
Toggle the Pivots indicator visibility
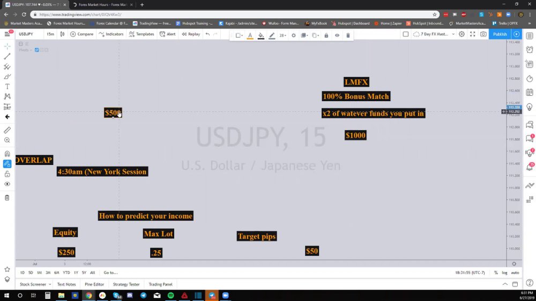coord(36,50)
